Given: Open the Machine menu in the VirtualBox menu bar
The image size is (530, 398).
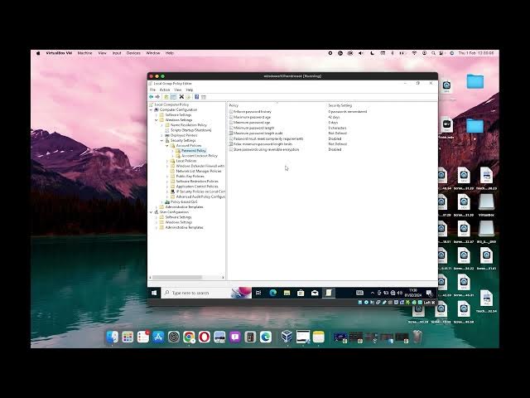Looking at the screenshot, I should coord(84,53).
